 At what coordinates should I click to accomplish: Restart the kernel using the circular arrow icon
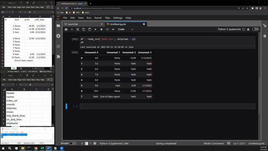107,29
